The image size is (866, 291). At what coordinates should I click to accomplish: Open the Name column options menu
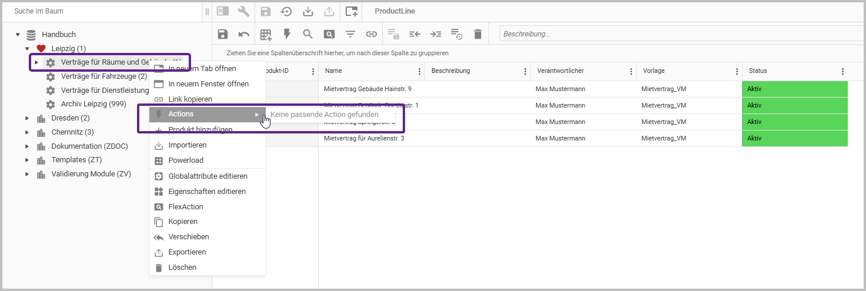[x=419, y=71]
